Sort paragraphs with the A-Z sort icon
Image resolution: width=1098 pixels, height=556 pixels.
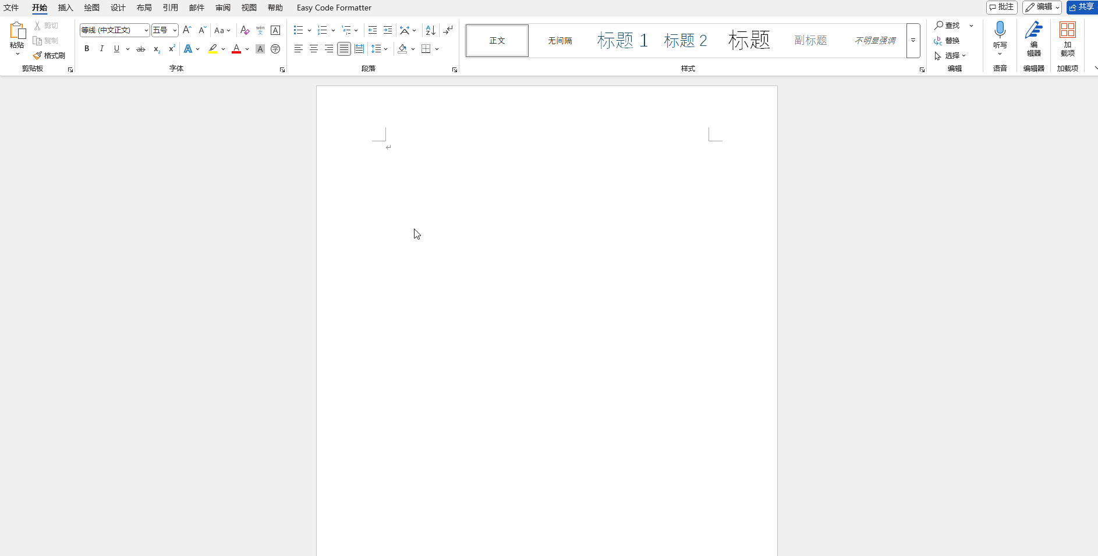430,30
